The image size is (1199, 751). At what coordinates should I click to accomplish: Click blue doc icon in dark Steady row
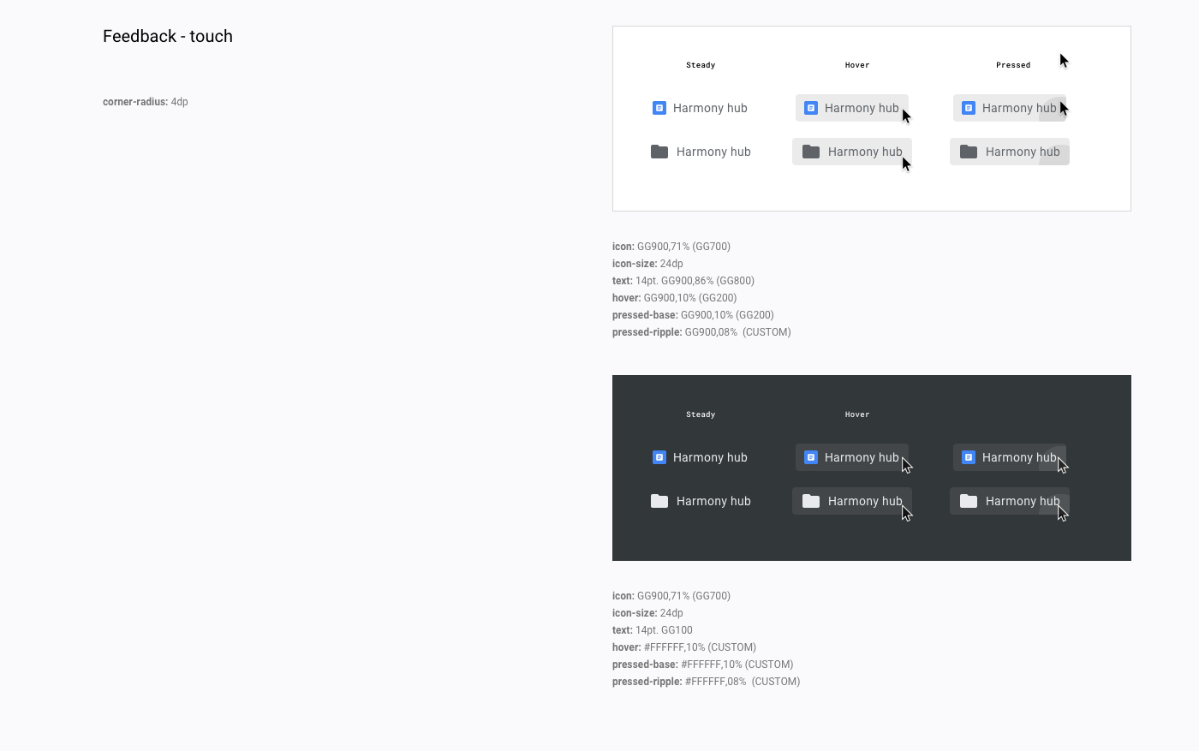tap(659, 457)
